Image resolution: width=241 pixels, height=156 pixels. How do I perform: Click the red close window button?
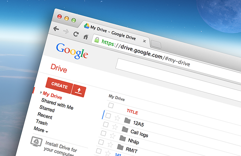tap(59, 17)
